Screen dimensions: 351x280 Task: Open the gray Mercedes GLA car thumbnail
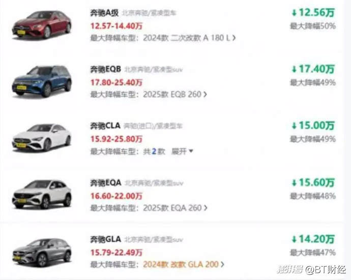point(42,253)
